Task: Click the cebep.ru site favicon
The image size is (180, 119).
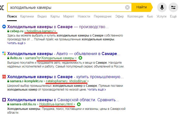Action: tap(4, 27)
